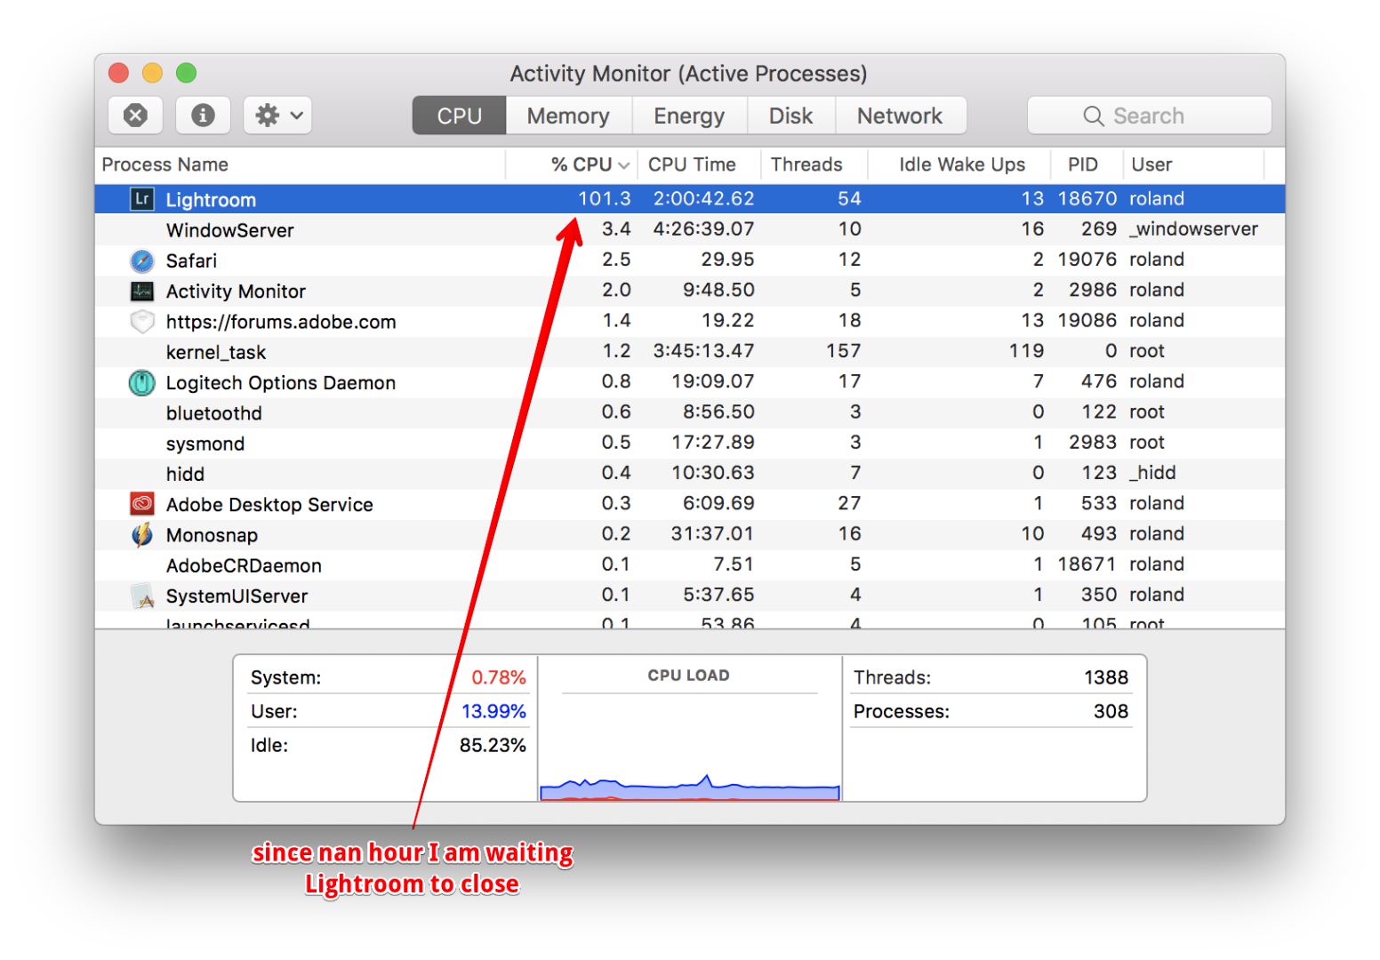Viewport: 1380px width, 960px height.
Task: Click the https://forums.adobe.com process name
Action: [281, 322]
